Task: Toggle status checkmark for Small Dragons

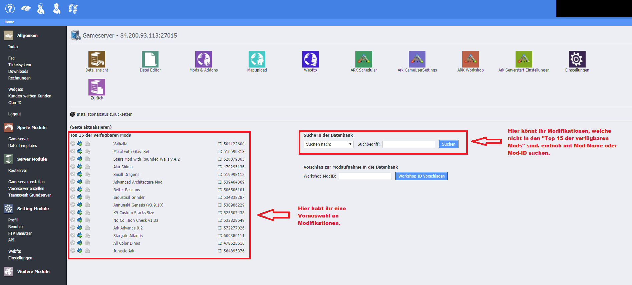Action: point(73,174)
